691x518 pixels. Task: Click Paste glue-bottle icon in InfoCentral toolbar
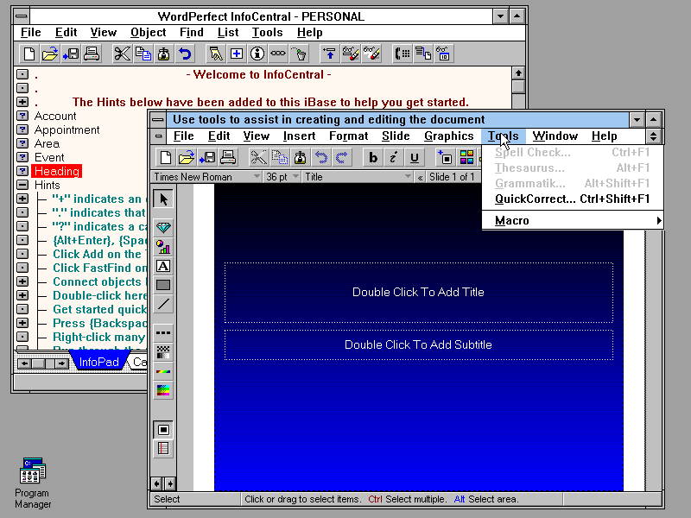click(163, 54)
